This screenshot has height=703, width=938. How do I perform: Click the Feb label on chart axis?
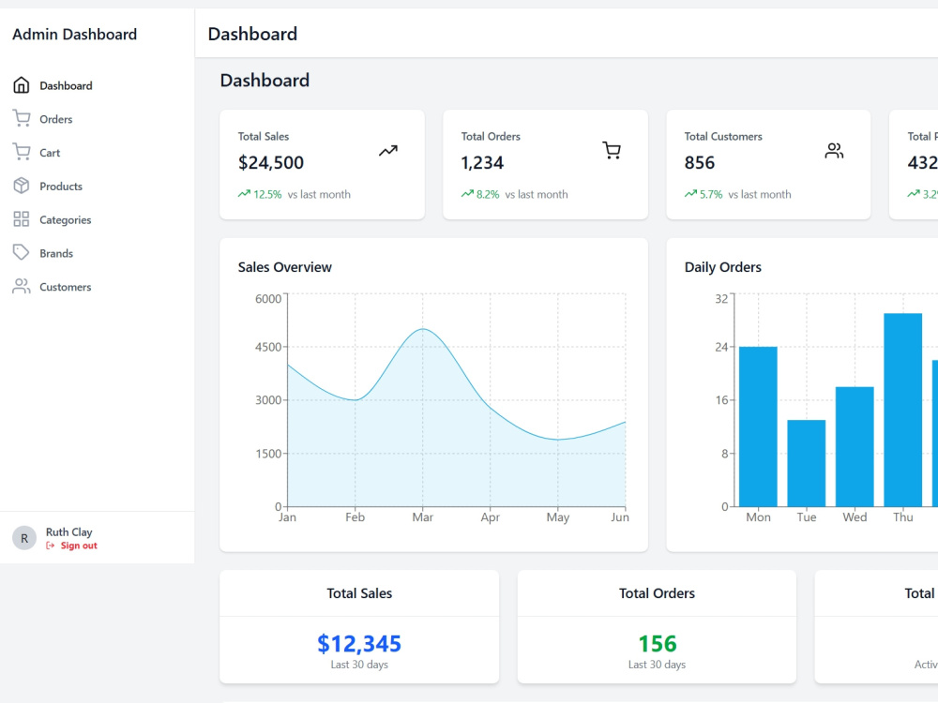coord(355,517)
